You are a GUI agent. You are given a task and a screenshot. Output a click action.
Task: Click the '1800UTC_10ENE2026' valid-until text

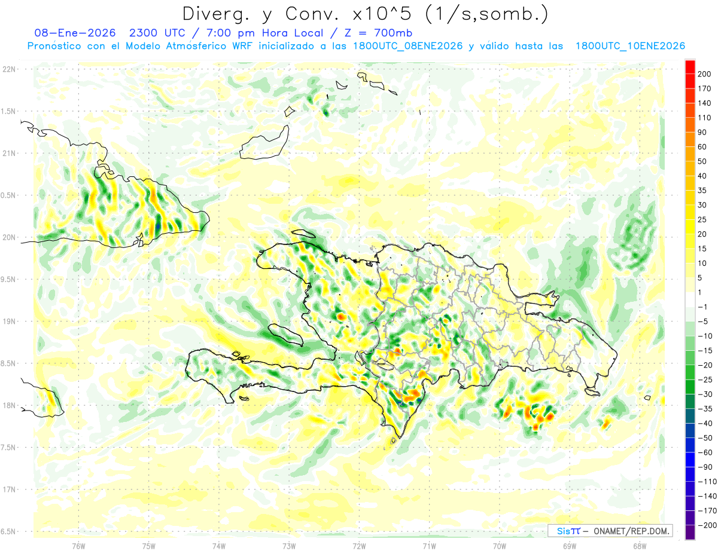point(630,46)
